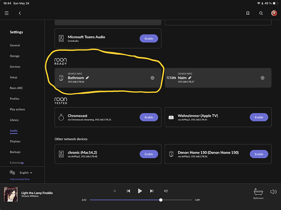Enable the Denon Home 150 output
Screen dimensions: 281x210
pyautogui.click(x=259, y=154)
